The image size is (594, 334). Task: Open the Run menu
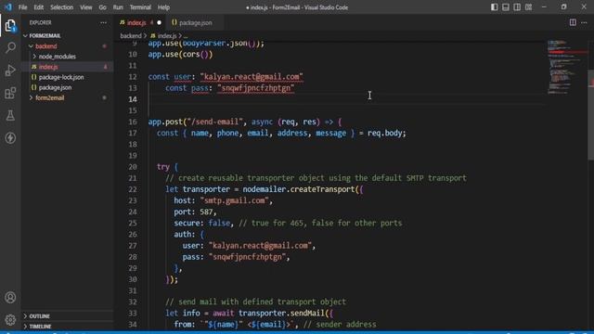click(x=118, y=7)
